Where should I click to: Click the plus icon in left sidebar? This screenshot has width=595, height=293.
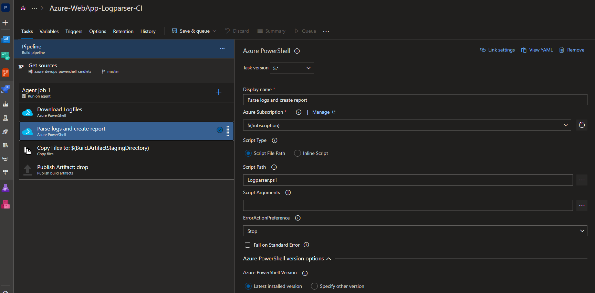click(5, 23)
